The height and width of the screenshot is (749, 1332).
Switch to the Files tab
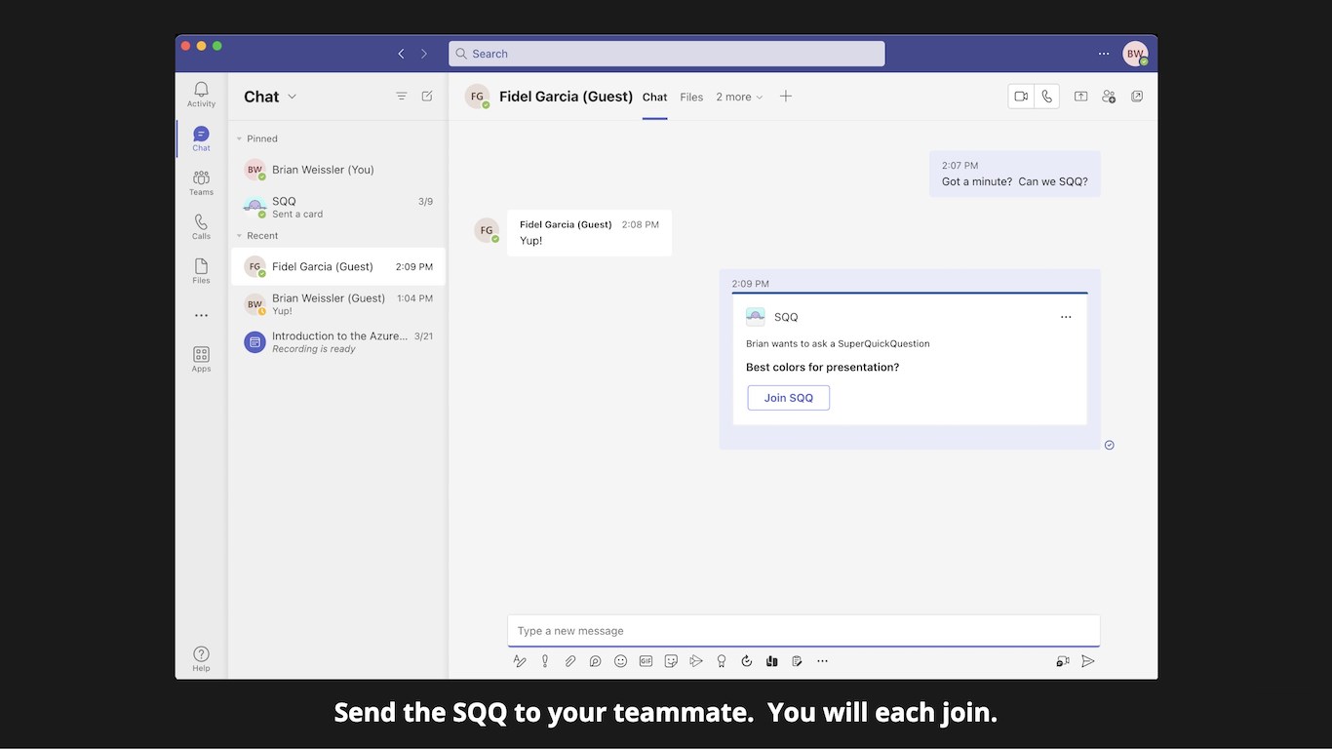tap(691, 97)
